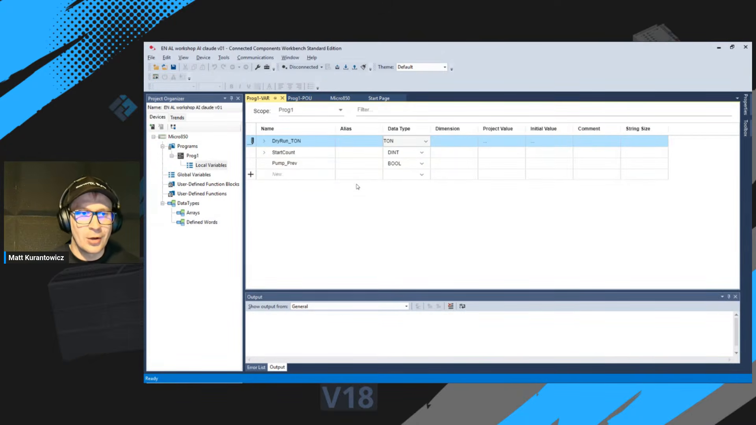
Task: Expand the StartCount variable row
Action: 264,152
